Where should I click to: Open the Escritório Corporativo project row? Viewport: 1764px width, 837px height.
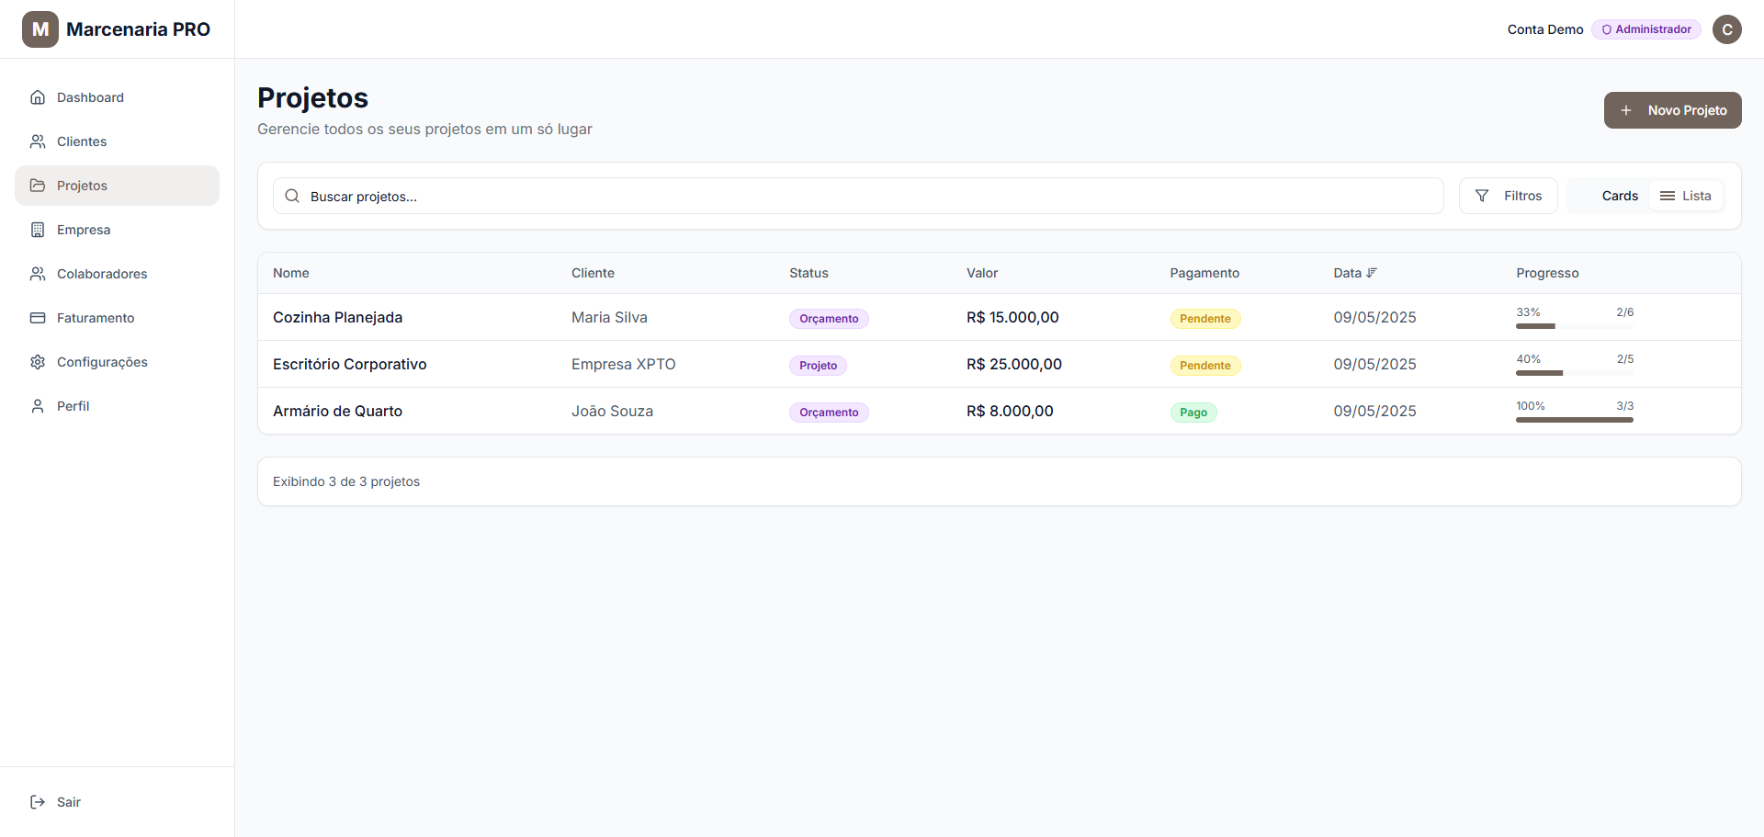pyautogui.click(x=1000, y=364)
